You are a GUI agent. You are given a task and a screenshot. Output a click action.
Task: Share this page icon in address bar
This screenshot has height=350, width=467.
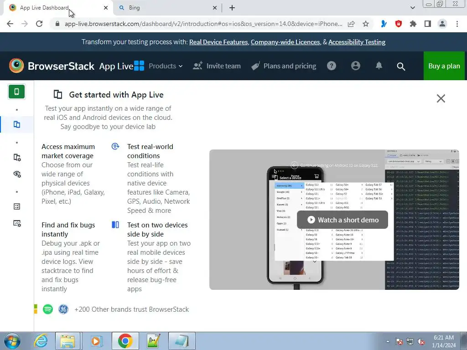pos(351,24)
